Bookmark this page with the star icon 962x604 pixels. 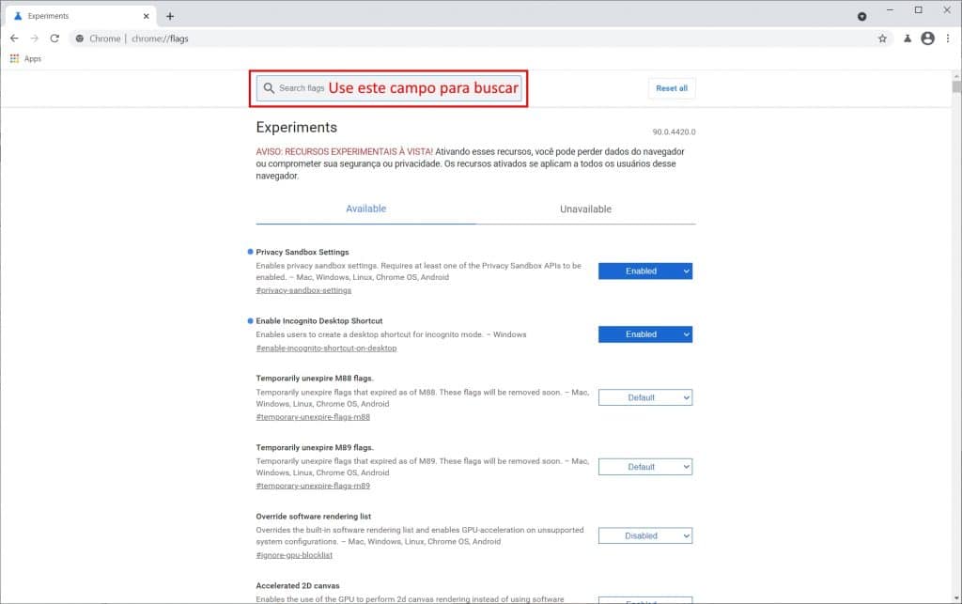pos(882,38)
